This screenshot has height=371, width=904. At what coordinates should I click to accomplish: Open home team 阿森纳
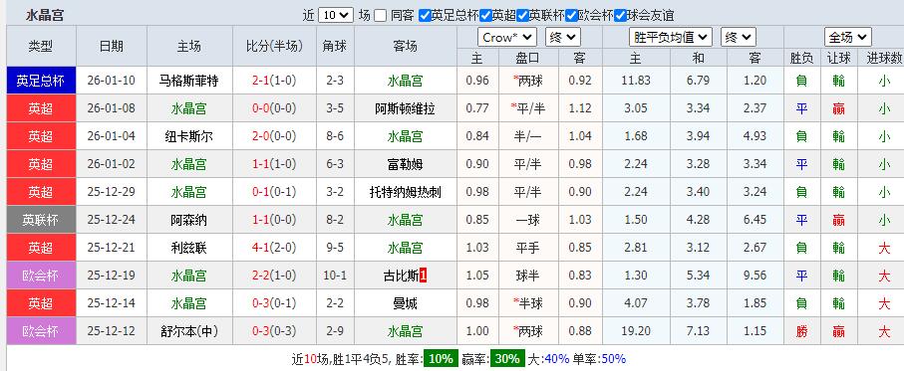coord(189,220)
